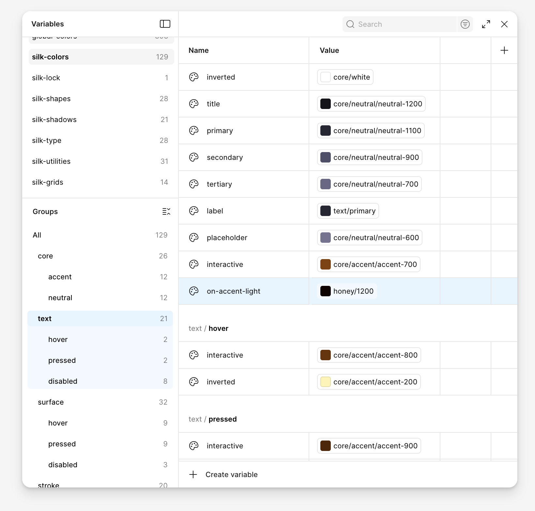Expand the Variables window to full size
The width and height of the screenshot is (535, 511).
coord(486,24)
